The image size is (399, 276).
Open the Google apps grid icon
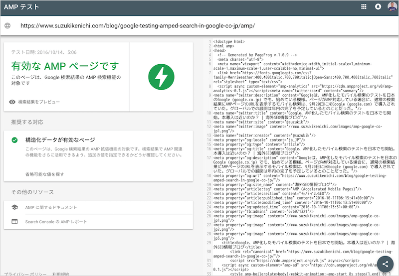pos(364,6)
